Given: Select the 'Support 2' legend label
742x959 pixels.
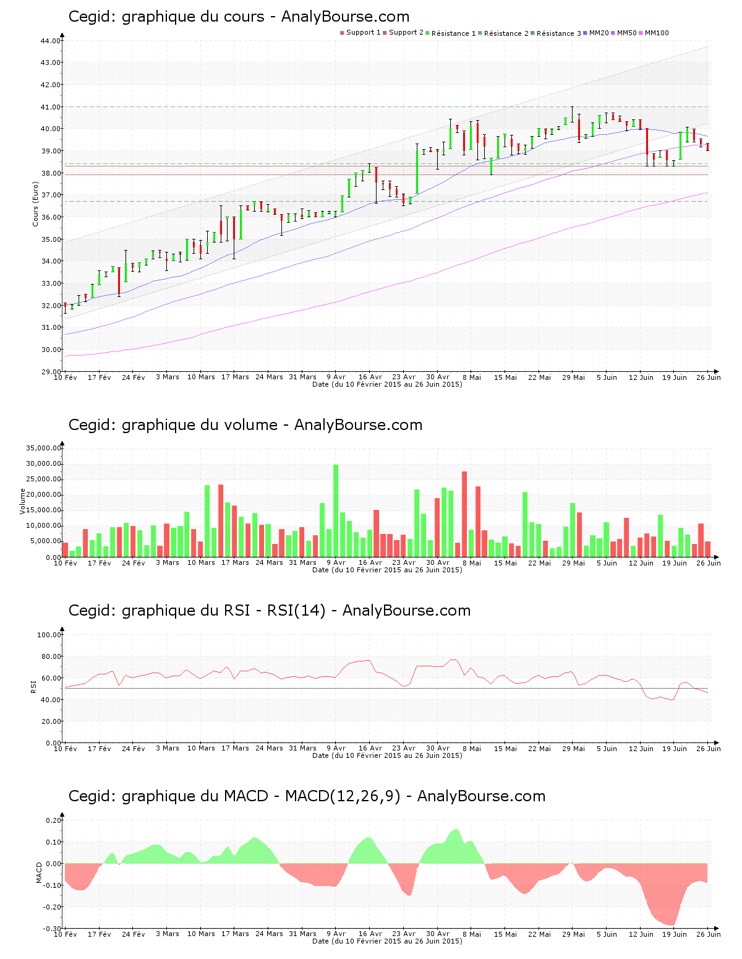Looking at the screenshot, I should (406, 33).
